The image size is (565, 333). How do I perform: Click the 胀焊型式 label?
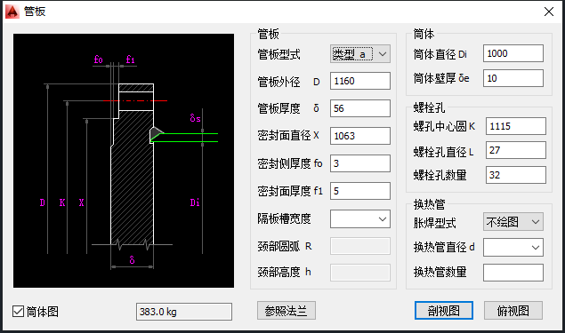tap(434, 223)
